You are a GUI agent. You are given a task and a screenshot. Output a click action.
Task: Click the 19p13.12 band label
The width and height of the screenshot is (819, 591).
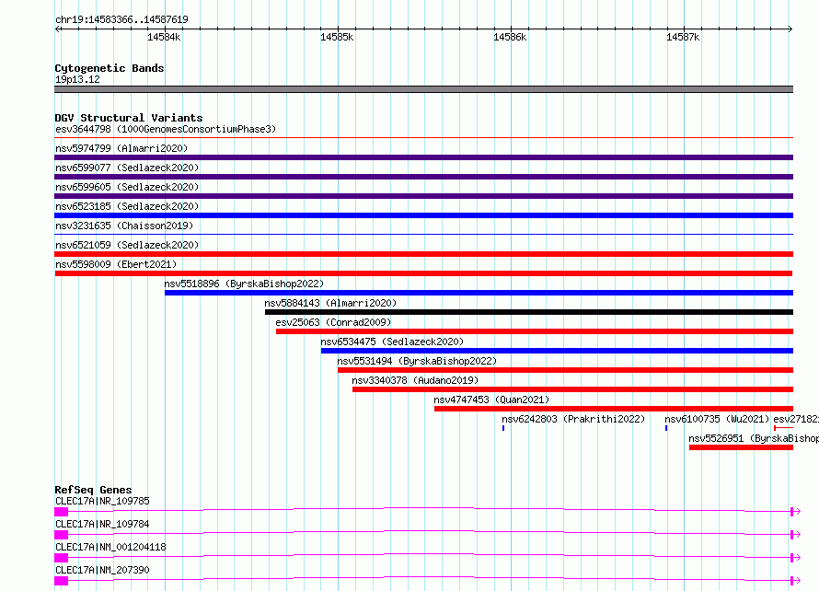click(x=77, y=79)
